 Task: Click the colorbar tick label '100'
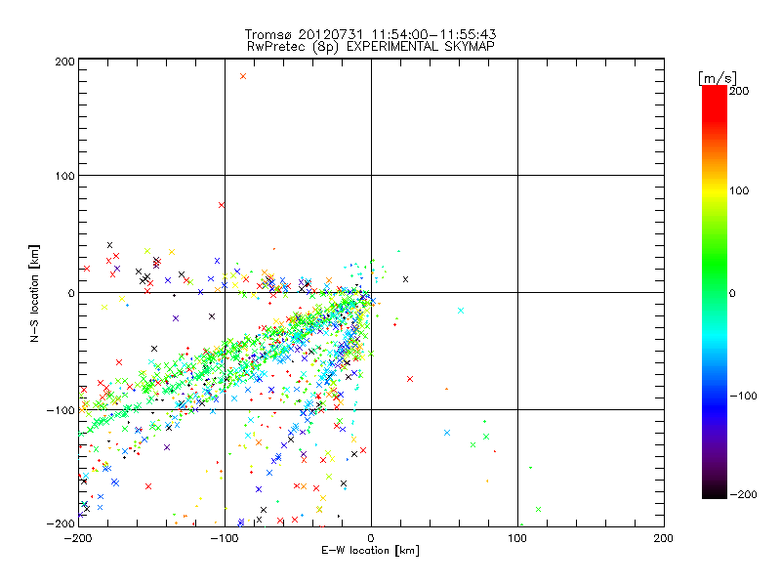pyautogui.click(x=739, y=190)
